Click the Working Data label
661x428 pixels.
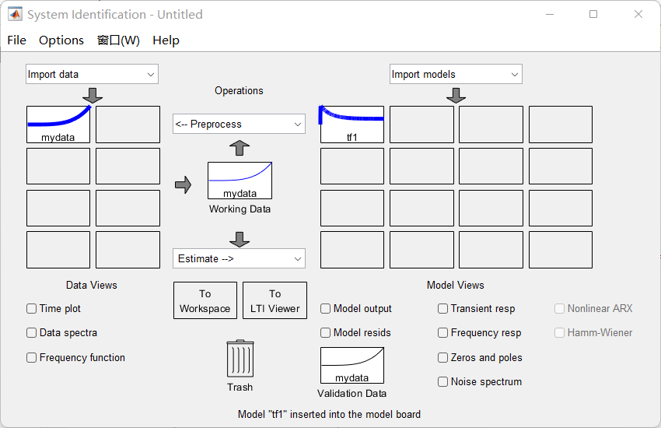pos(240,209)
